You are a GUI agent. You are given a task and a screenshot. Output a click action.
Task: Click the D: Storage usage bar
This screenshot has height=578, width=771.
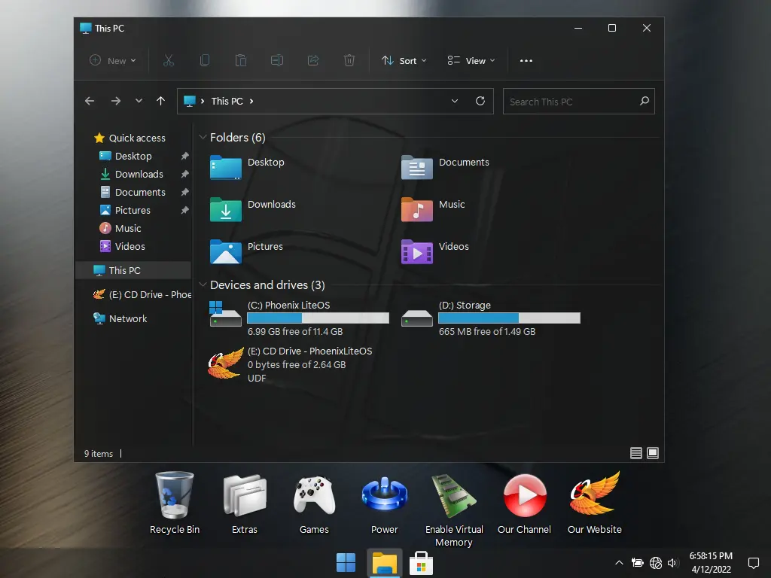[510, 318]
